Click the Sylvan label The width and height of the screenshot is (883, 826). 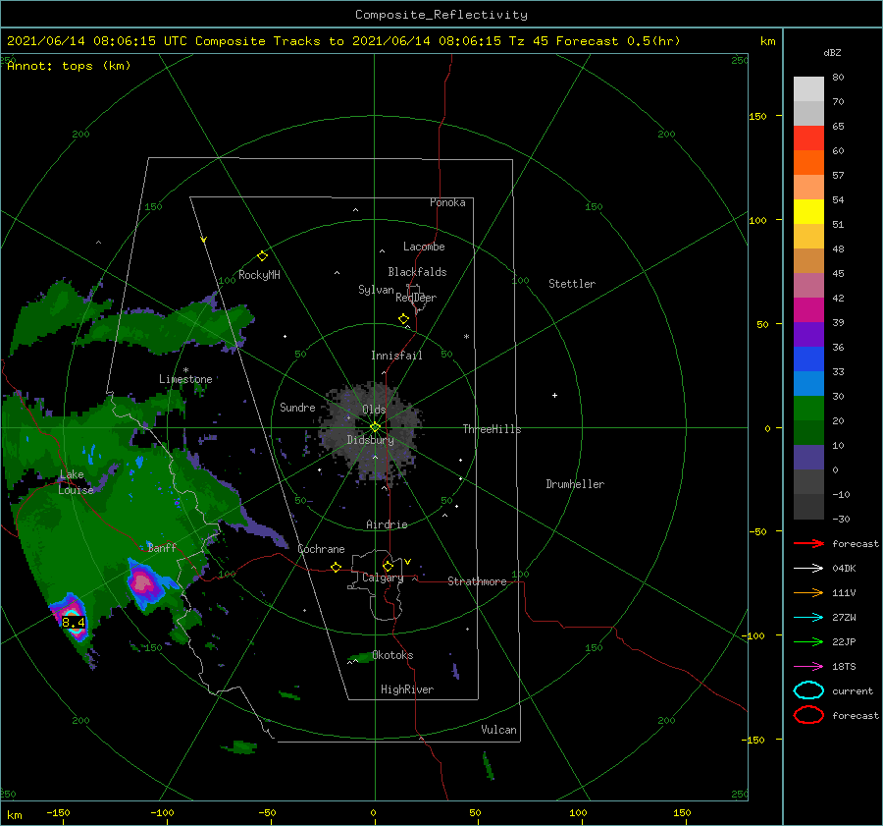(x=376, y=290)
